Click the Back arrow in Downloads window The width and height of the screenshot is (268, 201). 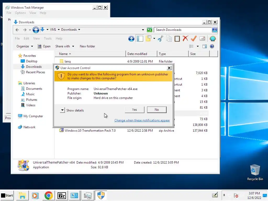(17, 30)
